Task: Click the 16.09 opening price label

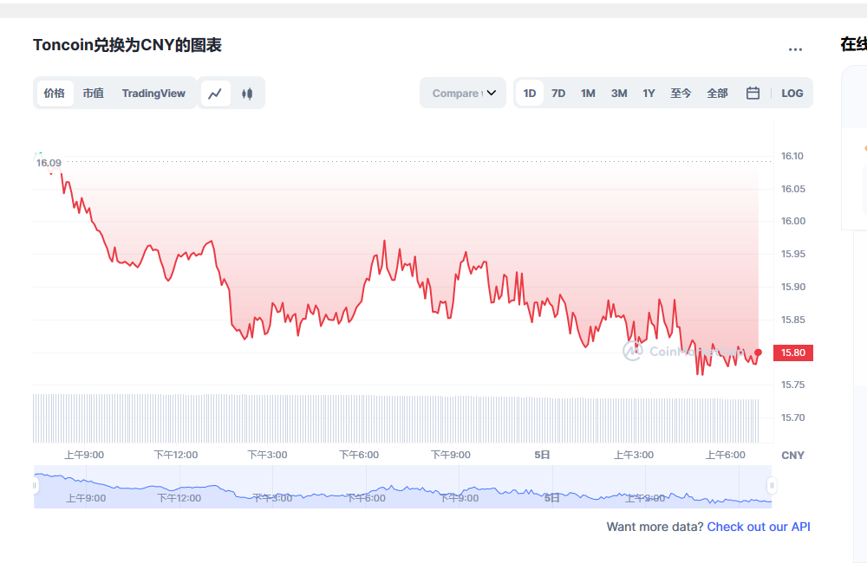Action: [49, 163]
